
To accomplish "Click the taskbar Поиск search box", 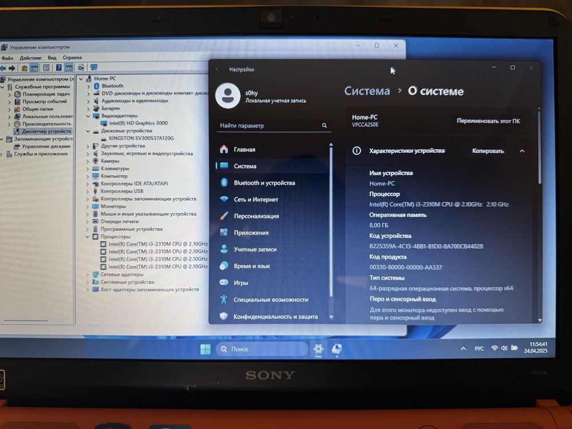I will [262, 349].
